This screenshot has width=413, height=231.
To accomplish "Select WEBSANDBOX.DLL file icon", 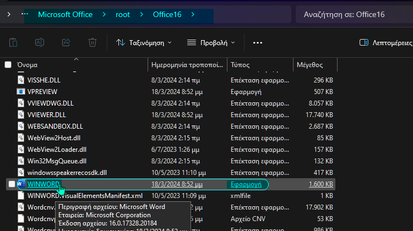I will coord(21,127).
